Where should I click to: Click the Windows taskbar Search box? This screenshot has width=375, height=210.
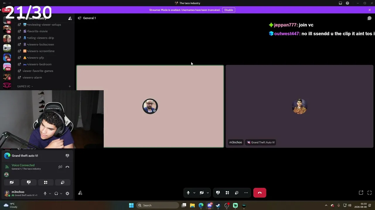point(158,205)
